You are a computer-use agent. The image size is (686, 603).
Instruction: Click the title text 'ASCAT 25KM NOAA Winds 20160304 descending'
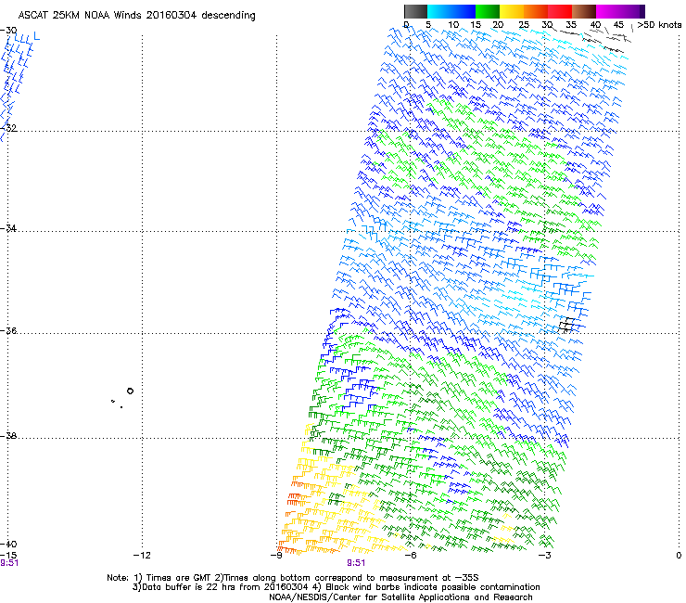(x=136, y=15)
